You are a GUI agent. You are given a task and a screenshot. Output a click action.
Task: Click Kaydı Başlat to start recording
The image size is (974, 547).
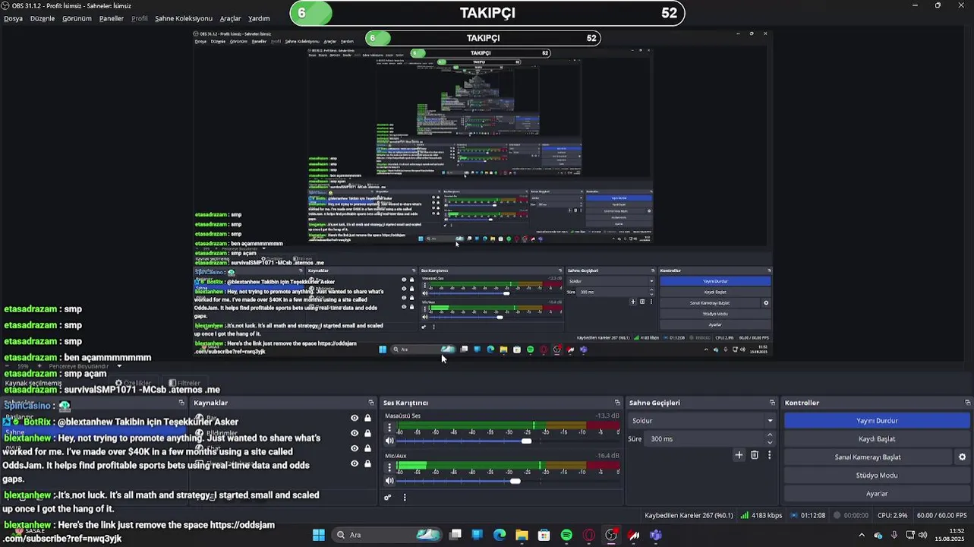tap(877, 439)
